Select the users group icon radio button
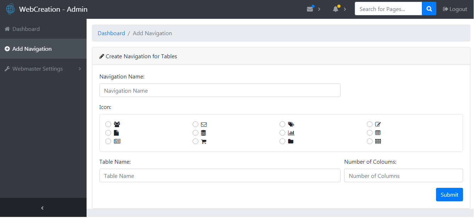Viewport: 474px width, 218px height. click(108, 124)
